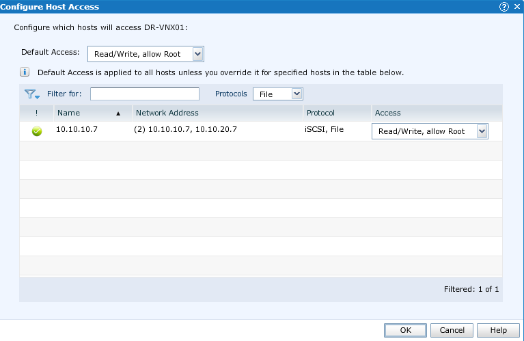This screenshot has width=524, height=341.
Task: Click the question mark help icon in title bar
Action: point(504,7)
